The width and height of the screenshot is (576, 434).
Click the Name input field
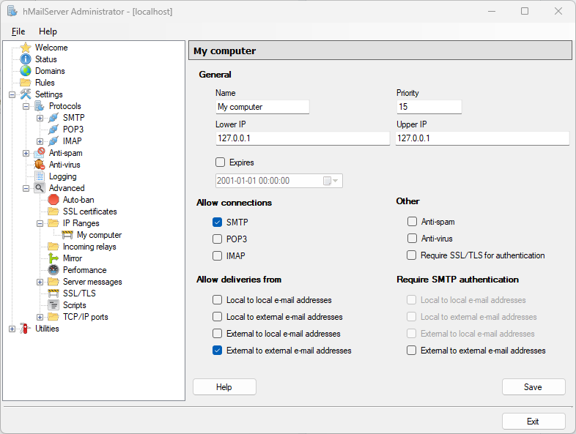262,107
